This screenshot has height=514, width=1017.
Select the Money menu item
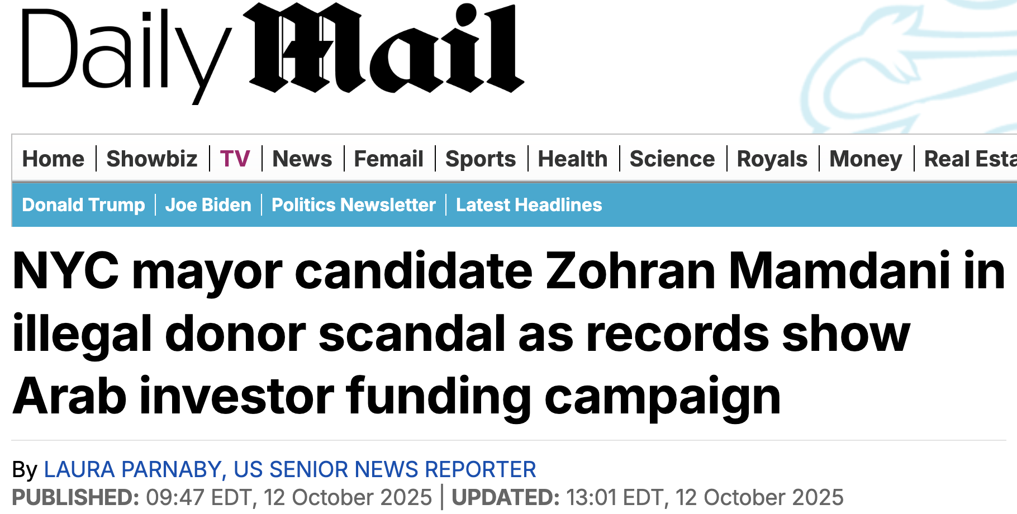tap(866, 159)
